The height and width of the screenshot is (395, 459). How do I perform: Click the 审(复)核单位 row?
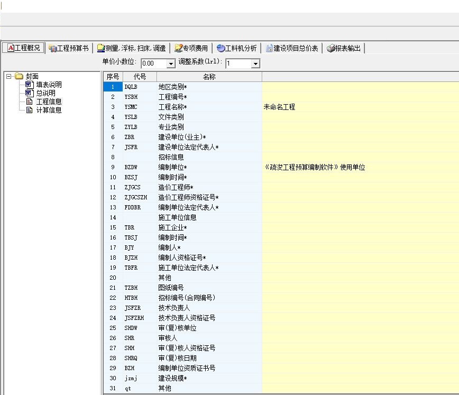pyautogui.click(x=281, y=328)
